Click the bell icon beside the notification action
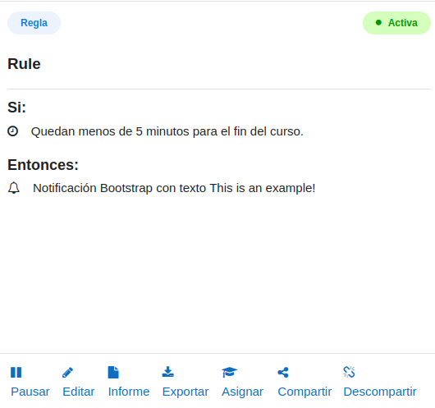 (14, 188)
